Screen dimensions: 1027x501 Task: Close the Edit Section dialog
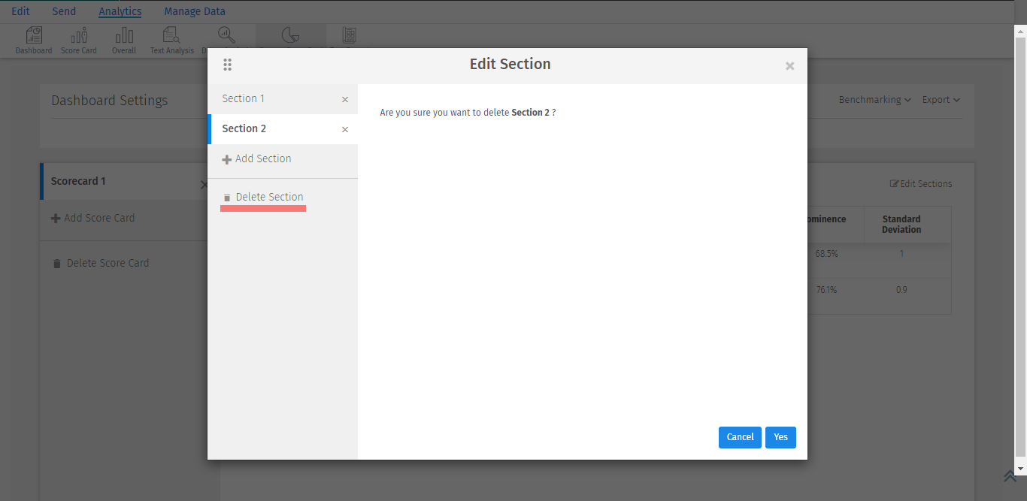[789, 66]
